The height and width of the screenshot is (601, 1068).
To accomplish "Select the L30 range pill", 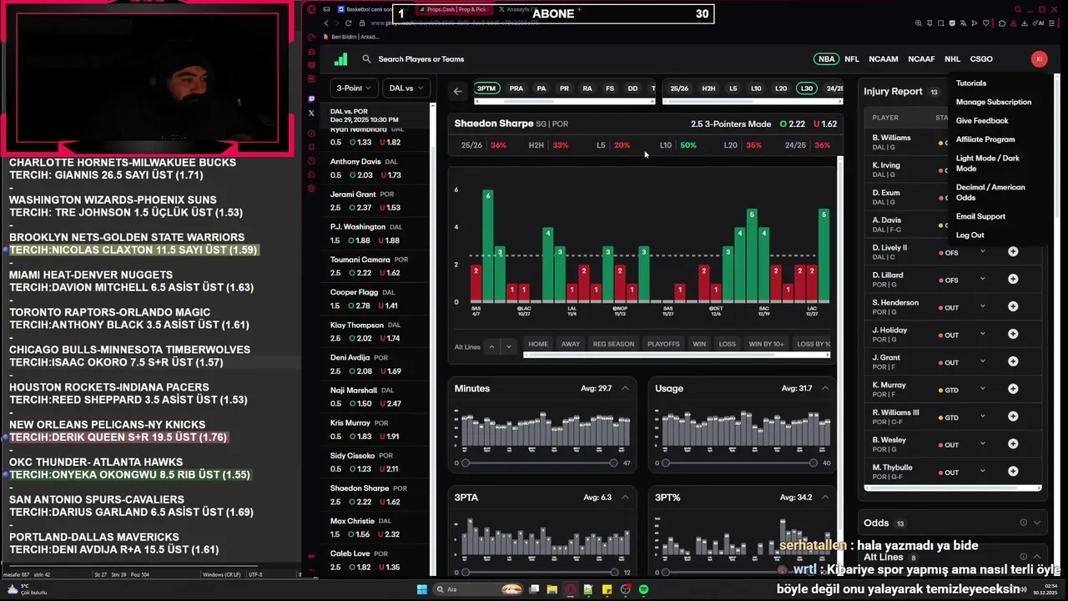I will [x=806, y=88].
